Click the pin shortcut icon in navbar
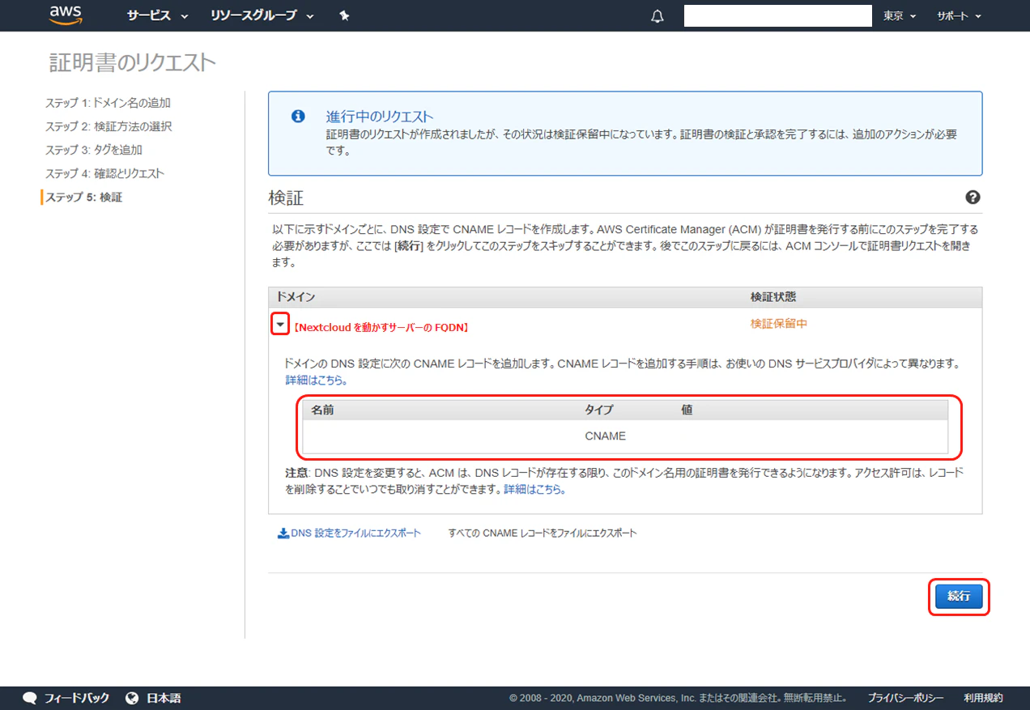 [x=344, y=15]
